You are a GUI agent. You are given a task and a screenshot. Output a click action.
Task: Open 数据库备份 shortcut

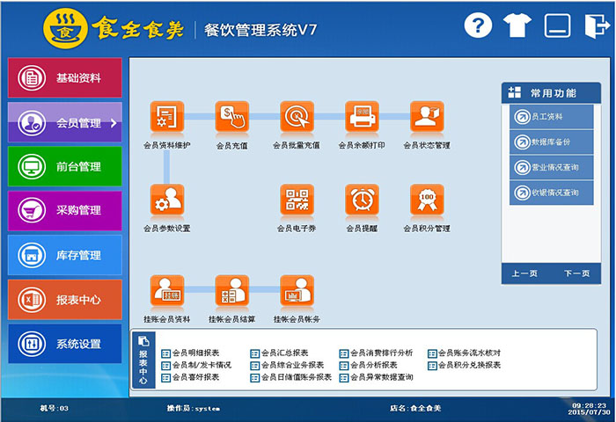pos(551,142)
